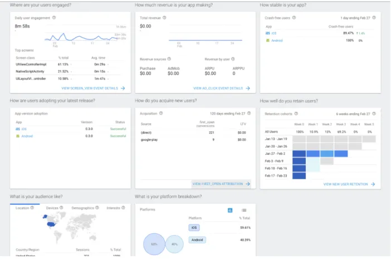Click Android icon in App version adoption
The image size is (391, 260).
18,136
